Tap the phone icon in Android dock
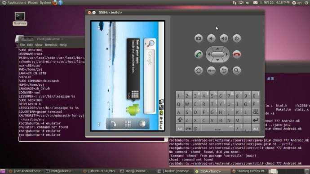This screenshot has width=310, height=174. tap(113, 124)
